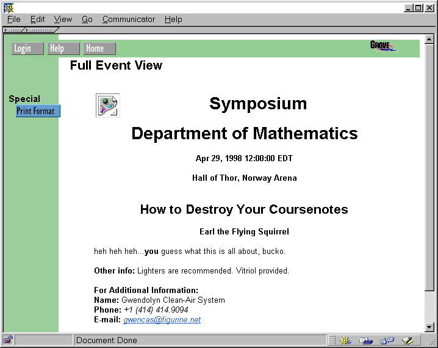Click the Help button in page header
Image resolution: width=438 pixels, height=348 pixels.
pos(63,49)
